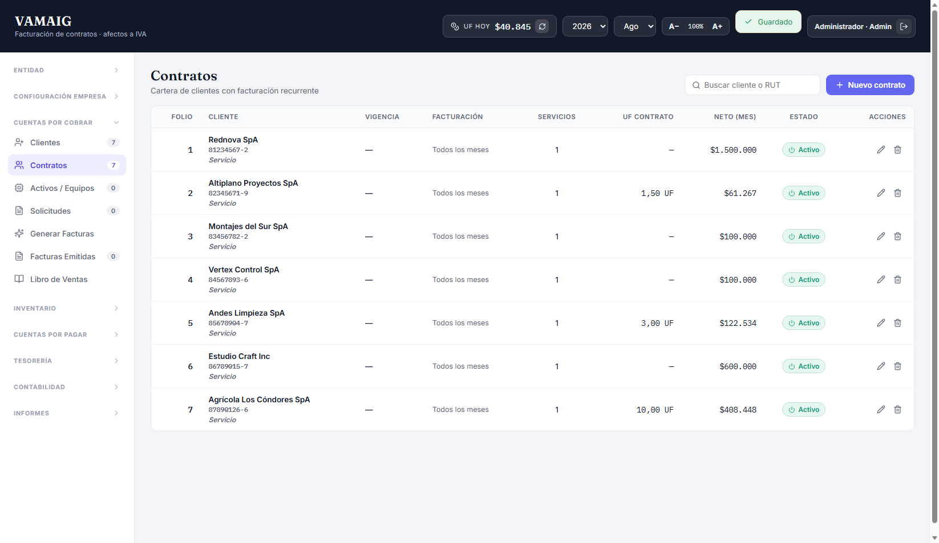Delete the Montajes del Sur SpA contract
Image resolution: width=939 pixels, height=543 pixels.
[897, 236]
